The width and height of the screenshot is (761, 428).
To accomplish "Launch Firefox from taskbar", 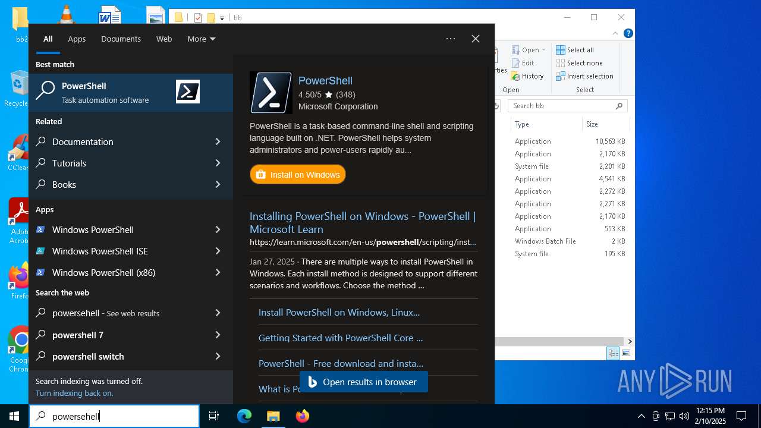I will pyautogui.click(x=303, y=416).
